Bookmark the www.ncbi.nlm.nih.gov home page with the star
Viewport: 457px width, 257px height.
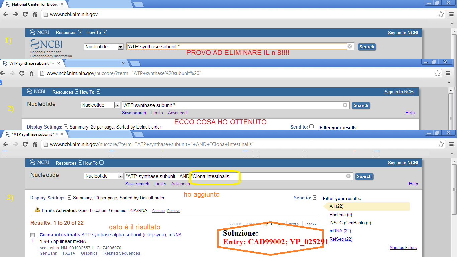[x=441, y=14]
